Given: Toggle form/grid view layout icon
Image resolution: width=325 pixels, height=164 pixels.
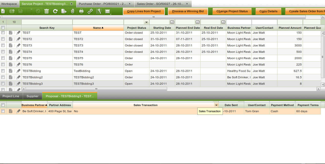Looking at the screenshot, I should (x=107, y=11).
